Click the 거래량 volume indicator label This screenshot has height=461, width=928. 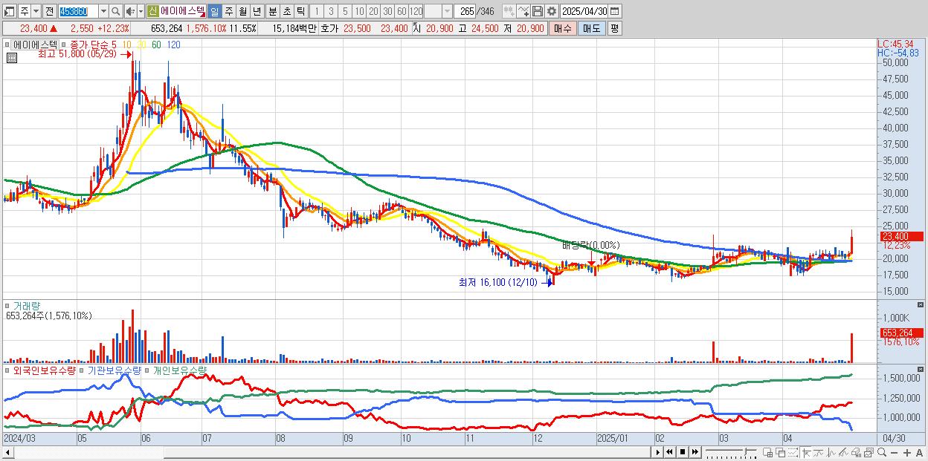point(25,306)
